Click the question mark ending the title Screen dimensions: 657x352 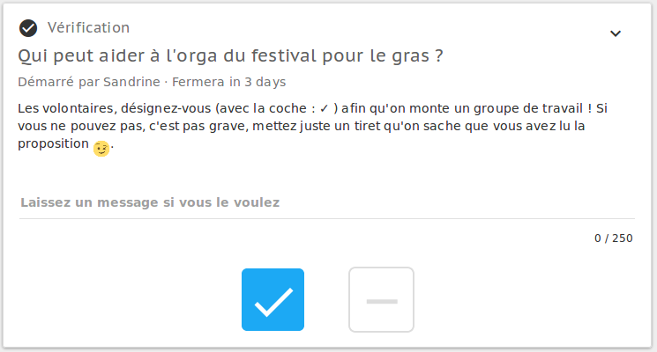(438, 55)
